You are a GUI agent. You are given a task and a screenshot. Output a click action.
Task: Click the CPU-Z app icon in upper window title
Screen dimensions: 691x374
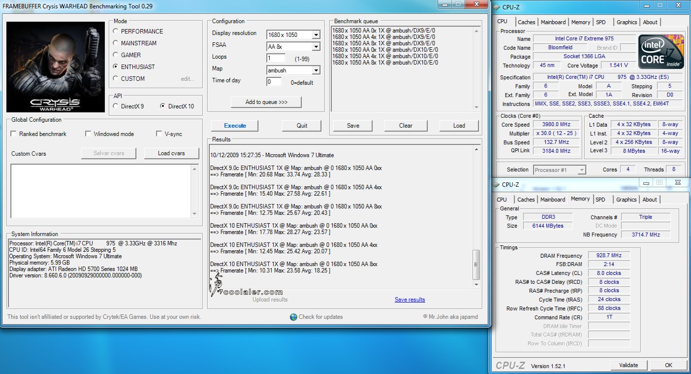point(496,7)
